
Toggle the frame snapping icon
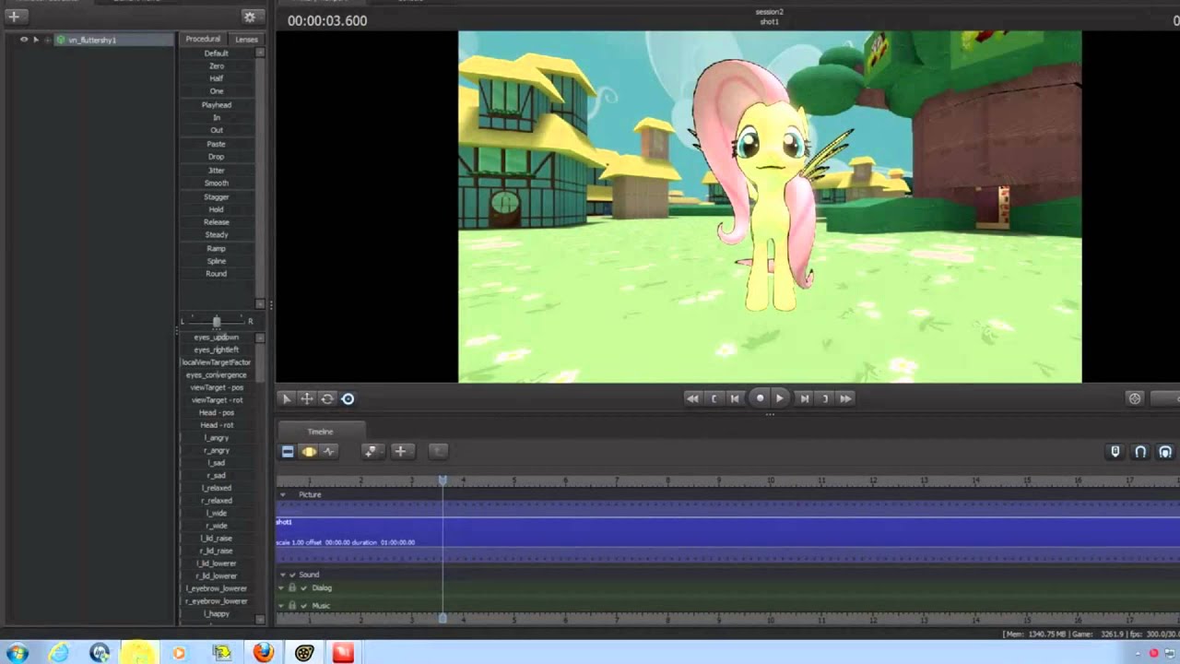(x=1165, y=451)
